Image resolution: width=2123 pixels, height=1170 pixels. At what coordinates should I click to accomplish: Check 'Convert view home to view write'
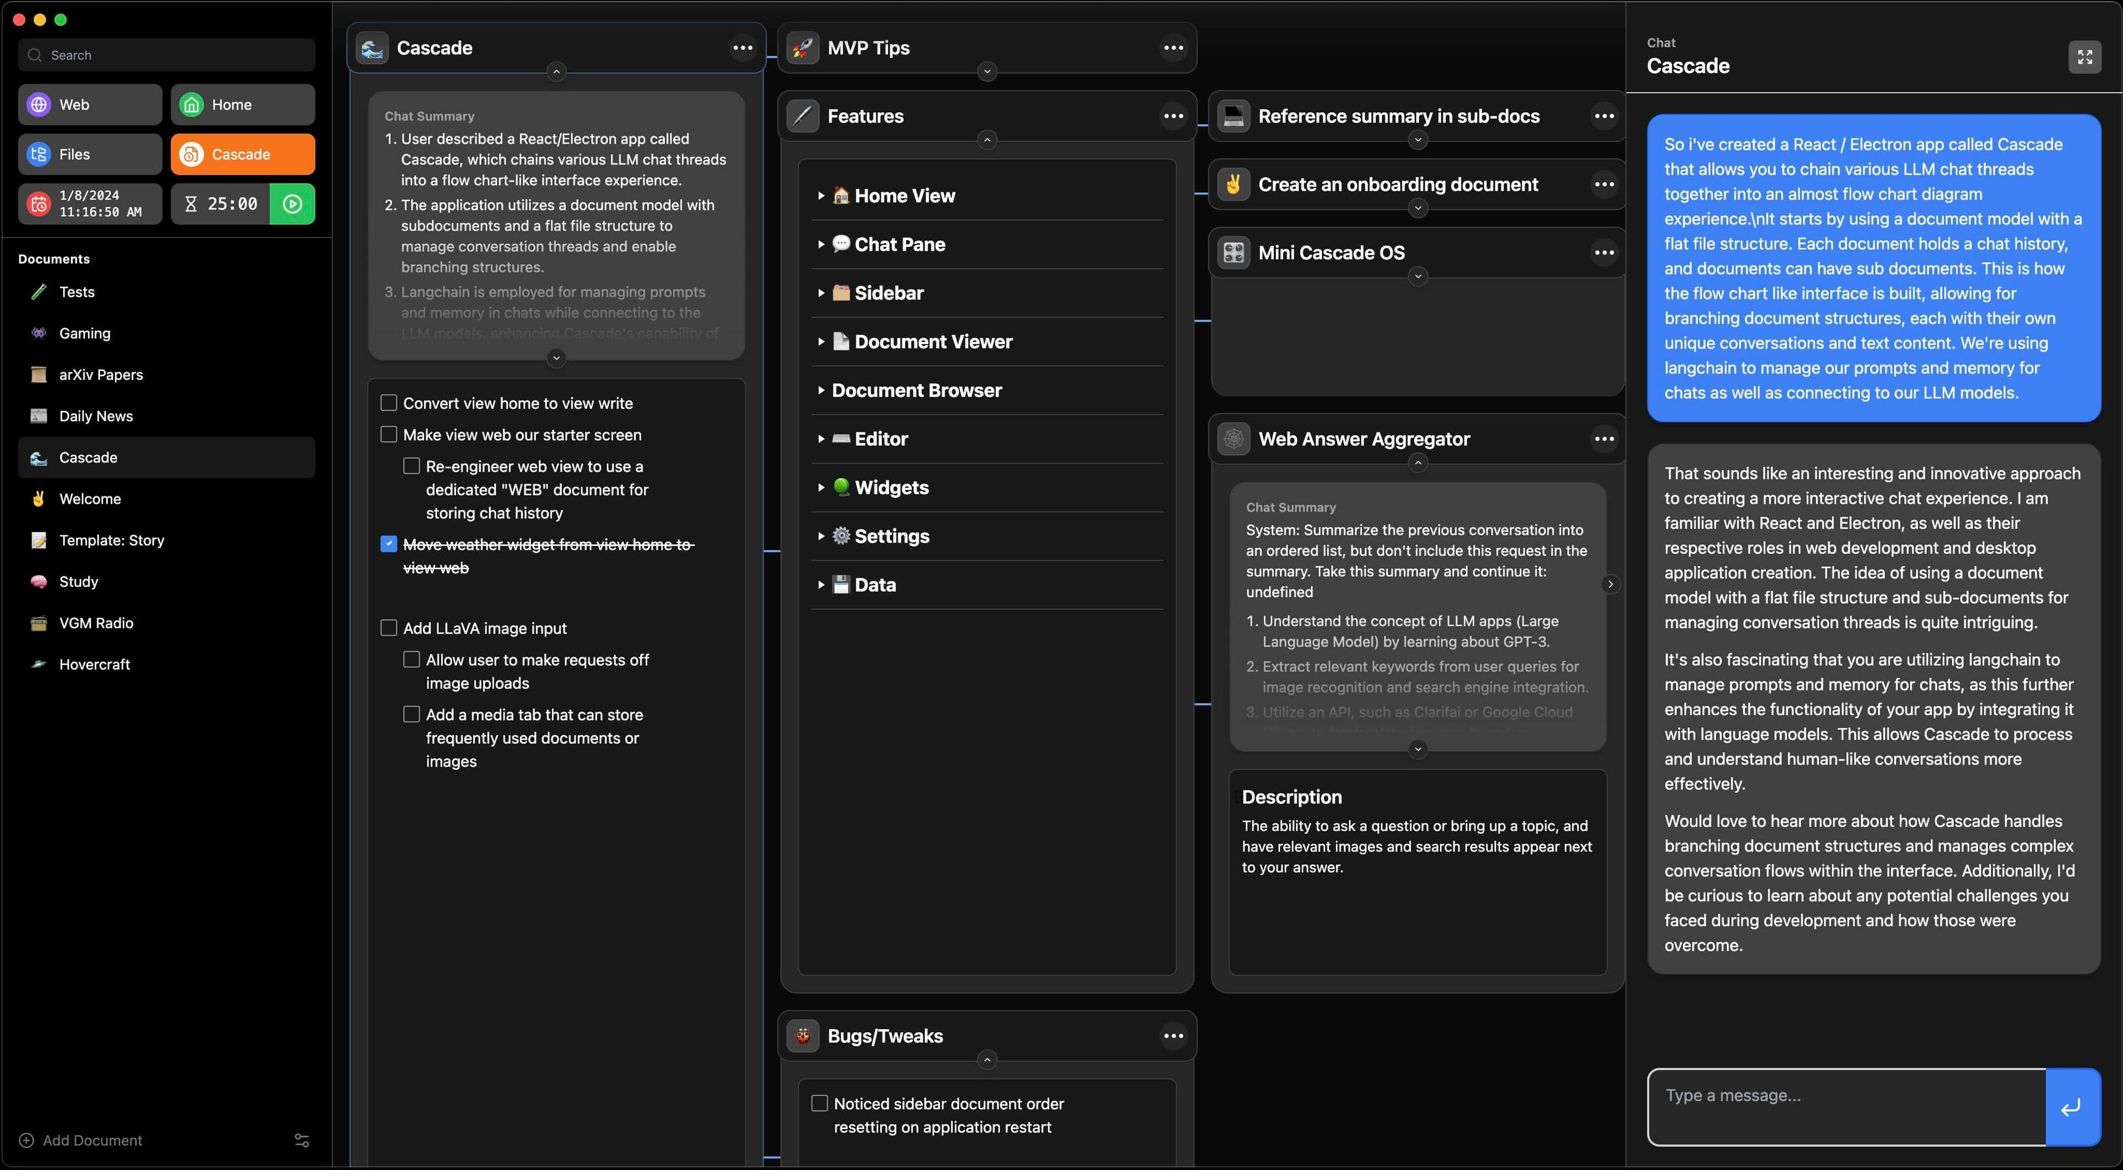(389, 403)
